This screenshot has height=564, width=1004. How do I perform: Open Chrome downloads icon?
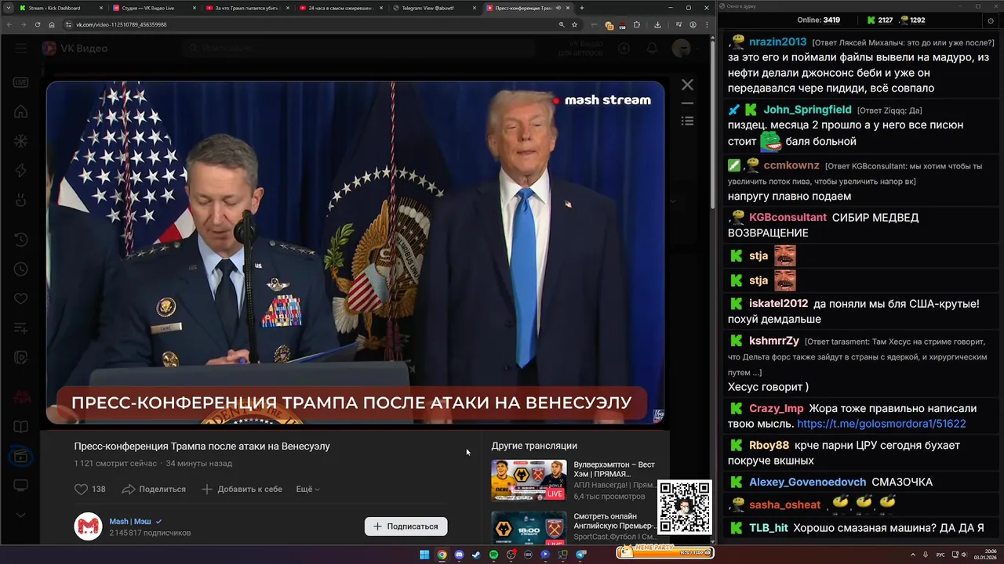[x=657, y=24]
